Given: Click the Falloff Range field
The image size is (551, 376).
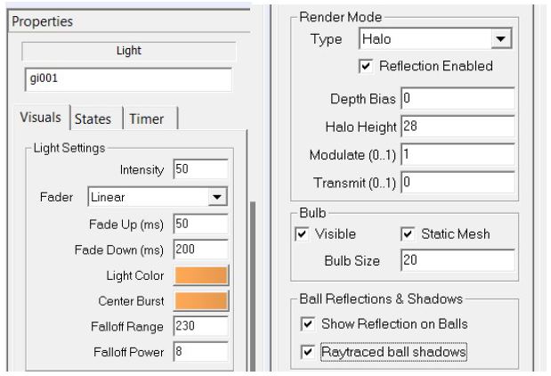Looking at the screenshot, I should [200, 326].
